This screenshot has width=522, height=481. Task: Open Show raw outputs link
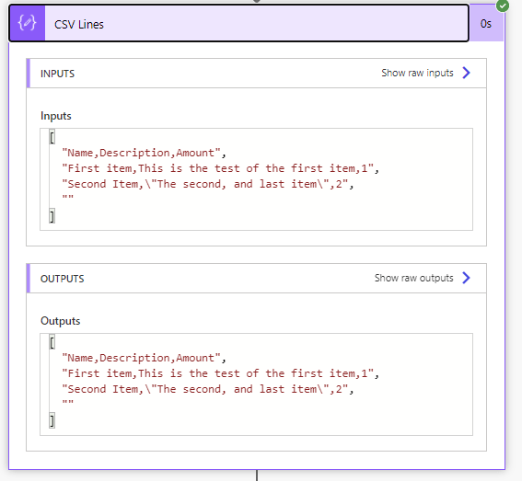(x=413, y=278)
